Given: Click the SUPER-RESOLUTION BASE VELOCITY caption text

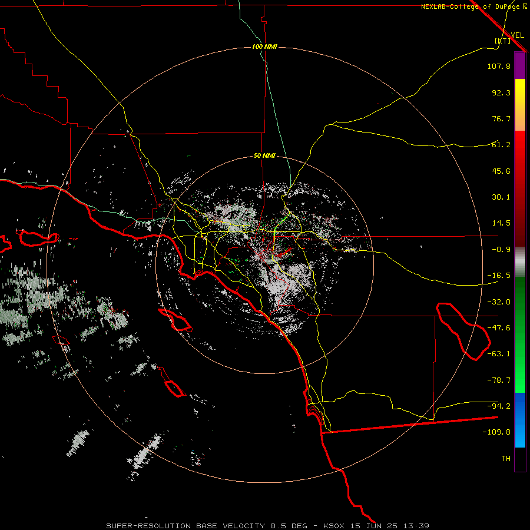Looking at the screenshot, I should click(185, 526).
